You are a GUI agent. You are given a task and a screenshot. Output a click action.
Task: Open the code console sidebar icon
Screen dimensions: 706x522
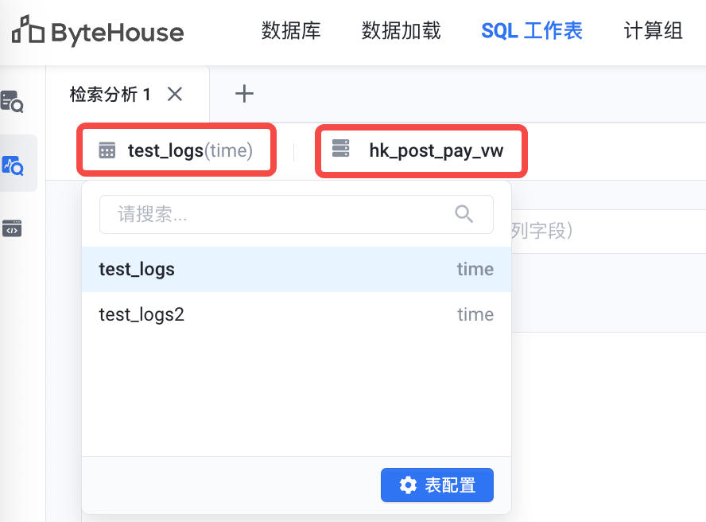[12, 228]
